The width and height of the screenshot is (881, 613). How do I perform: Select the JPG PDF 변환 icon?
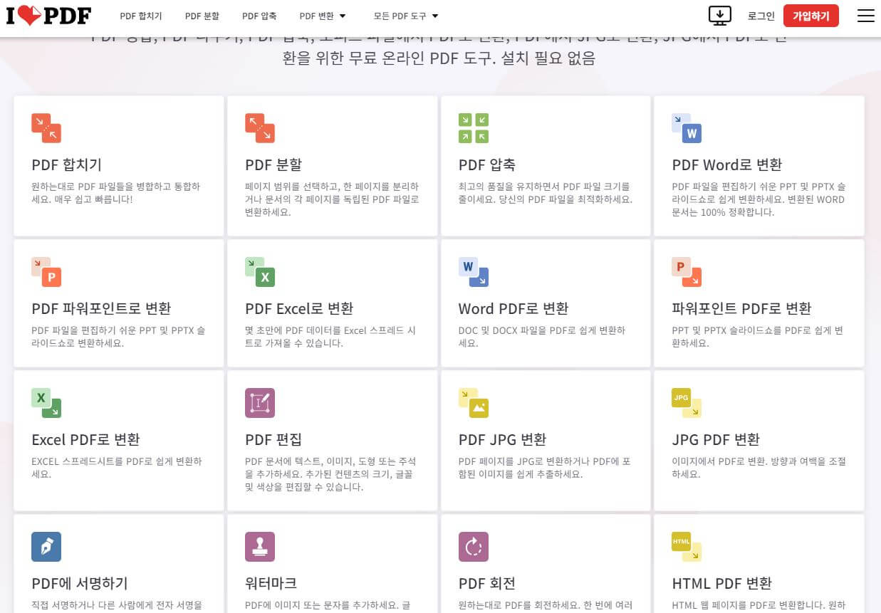[x=687, y=402]
